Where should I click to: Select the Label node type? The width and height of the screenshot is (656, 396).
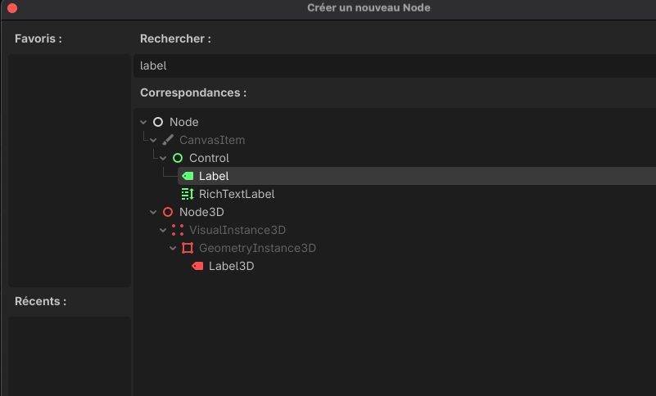(214, 176)
